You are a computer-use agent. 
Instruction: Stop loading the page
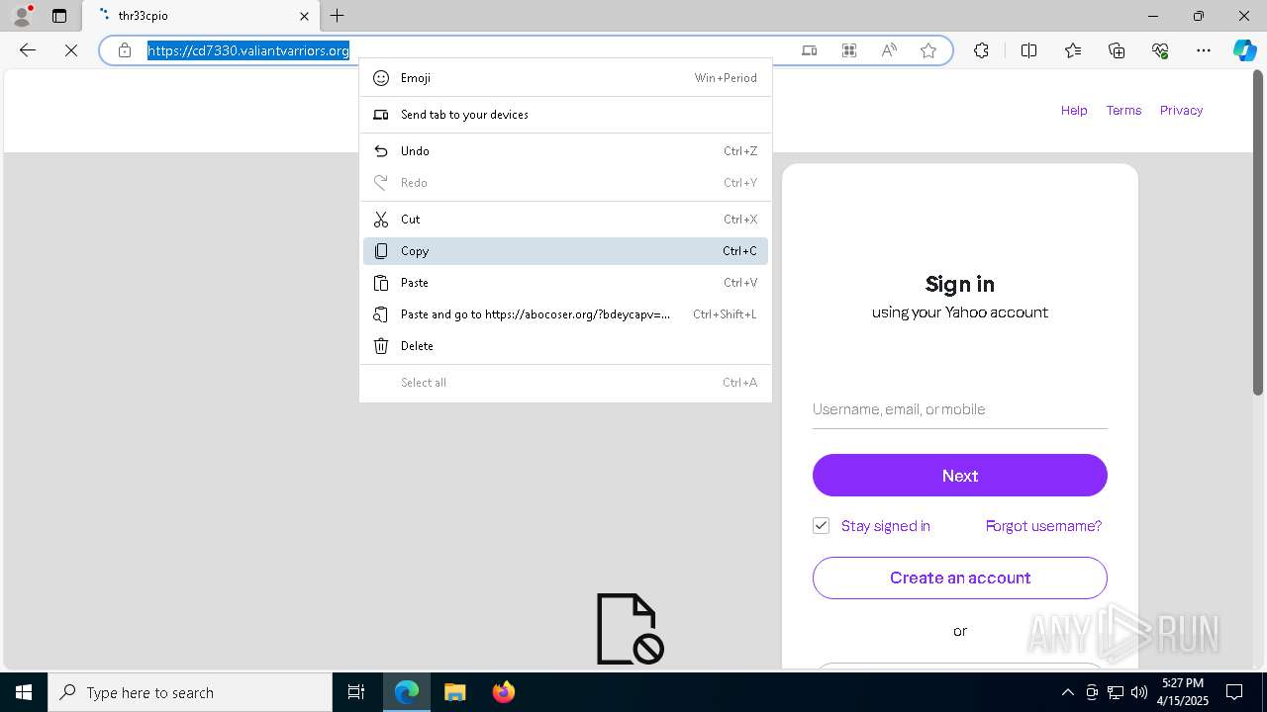click(x=71, y=50)
